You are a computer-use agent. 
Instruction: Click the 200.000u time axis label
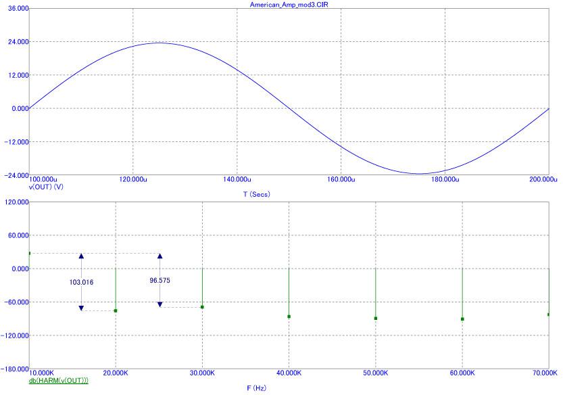[543, 179]
